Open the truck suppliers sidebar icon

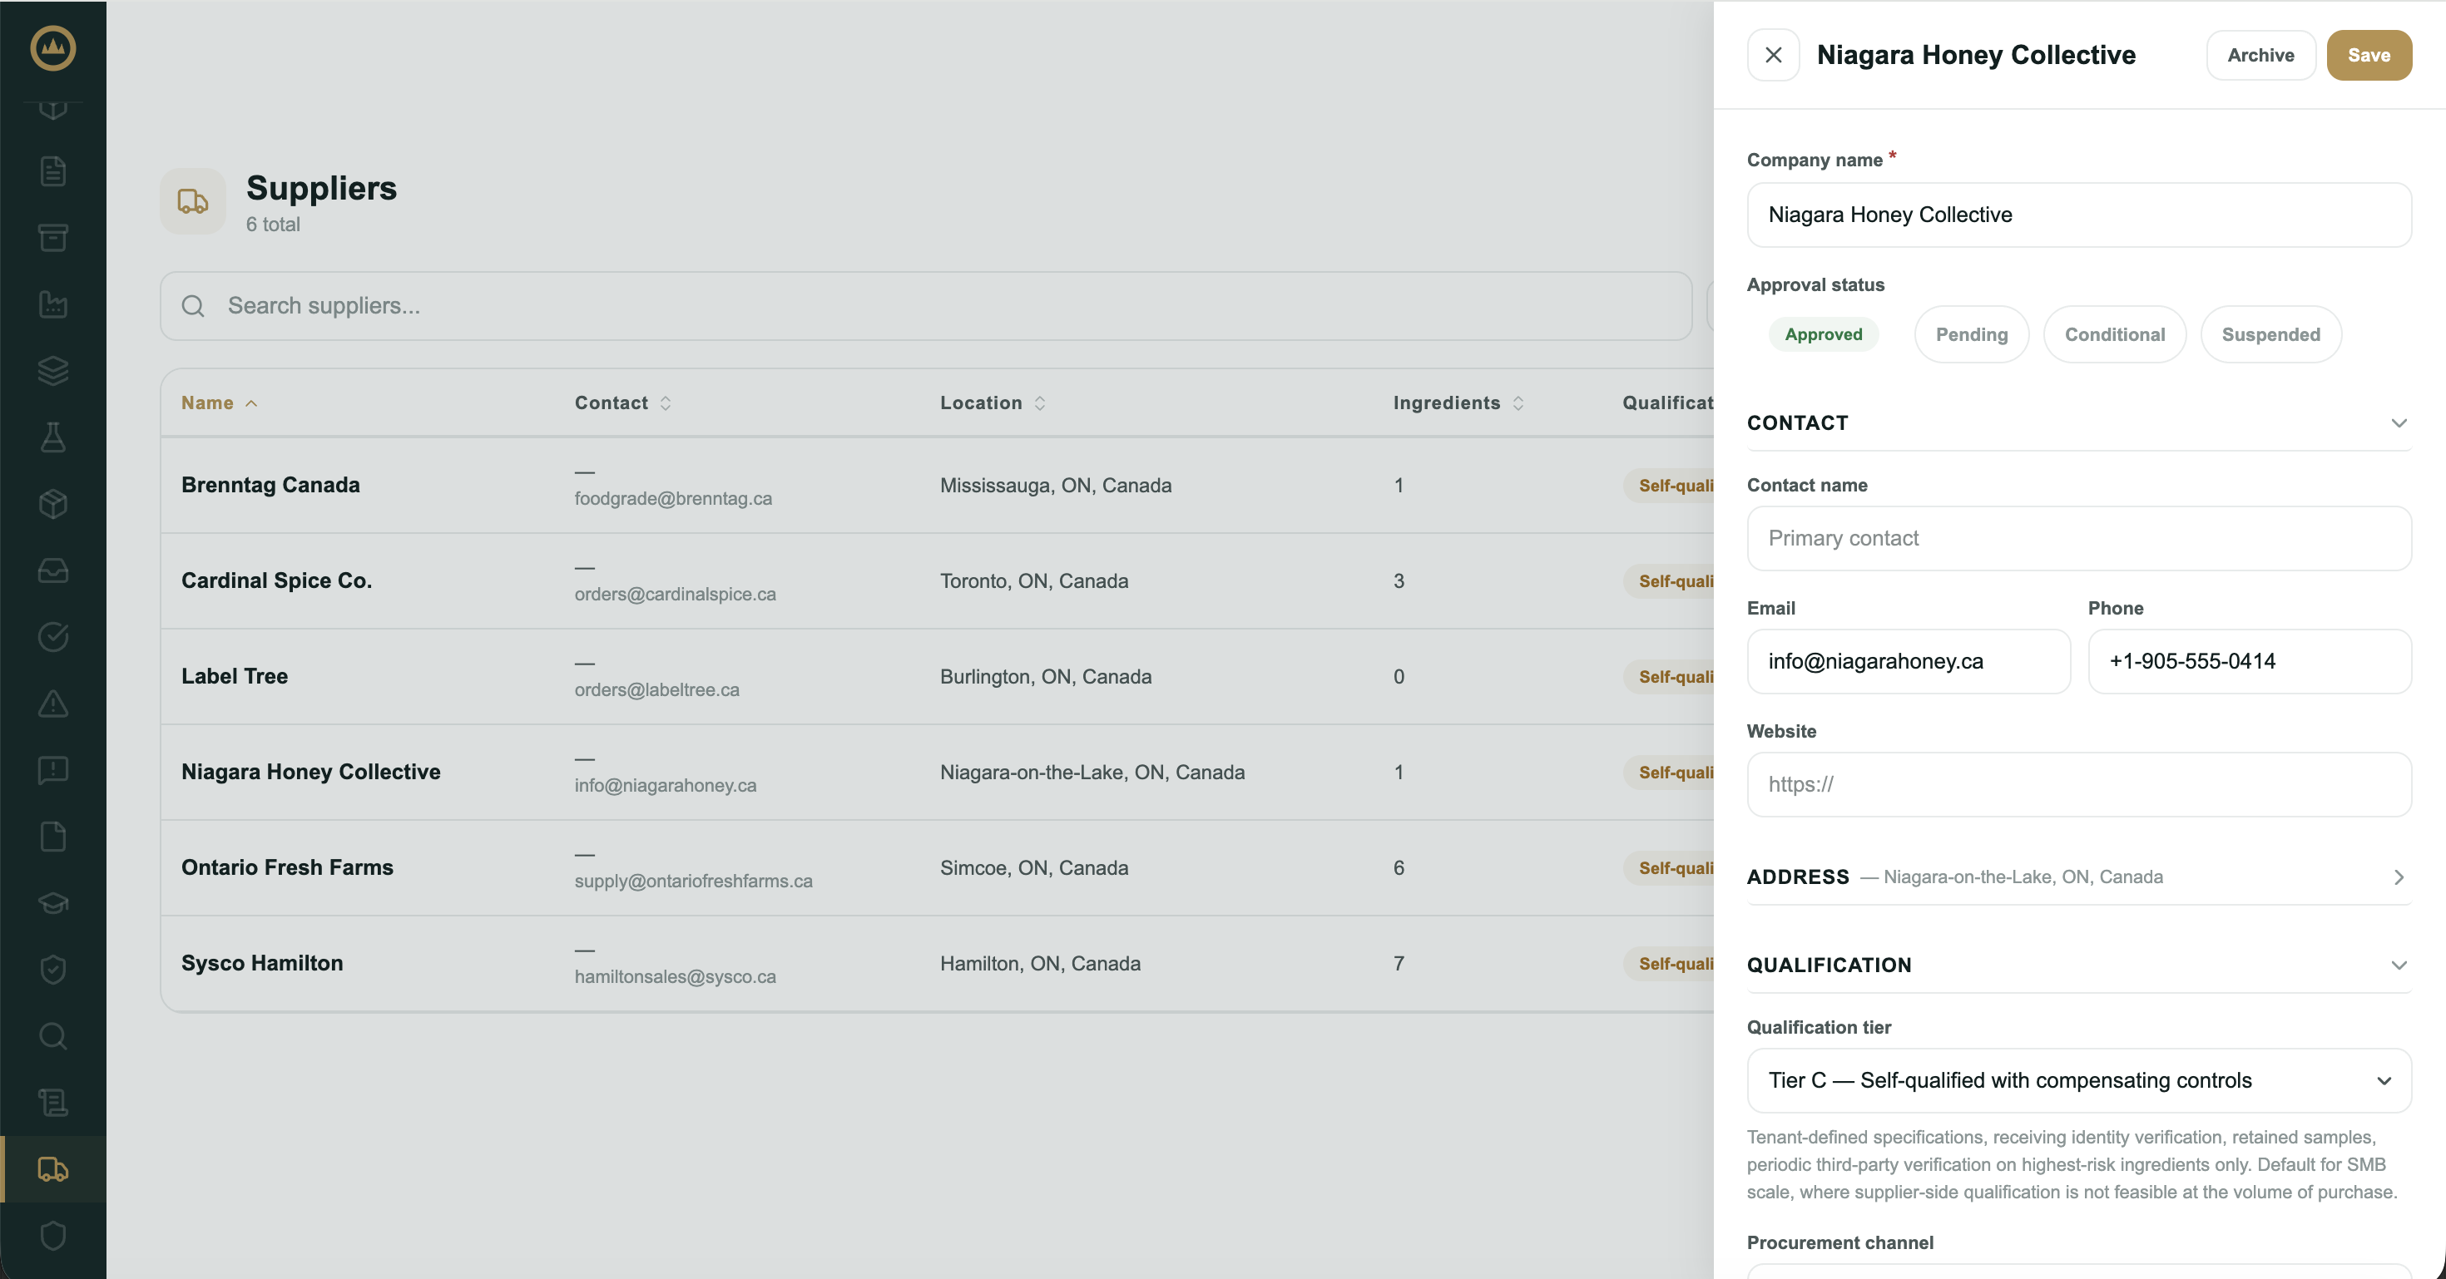(x=53, y=1169)
